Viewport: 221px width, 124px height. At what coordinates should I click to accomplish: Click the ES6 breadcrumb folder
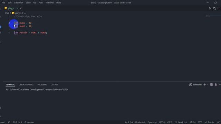7,13
